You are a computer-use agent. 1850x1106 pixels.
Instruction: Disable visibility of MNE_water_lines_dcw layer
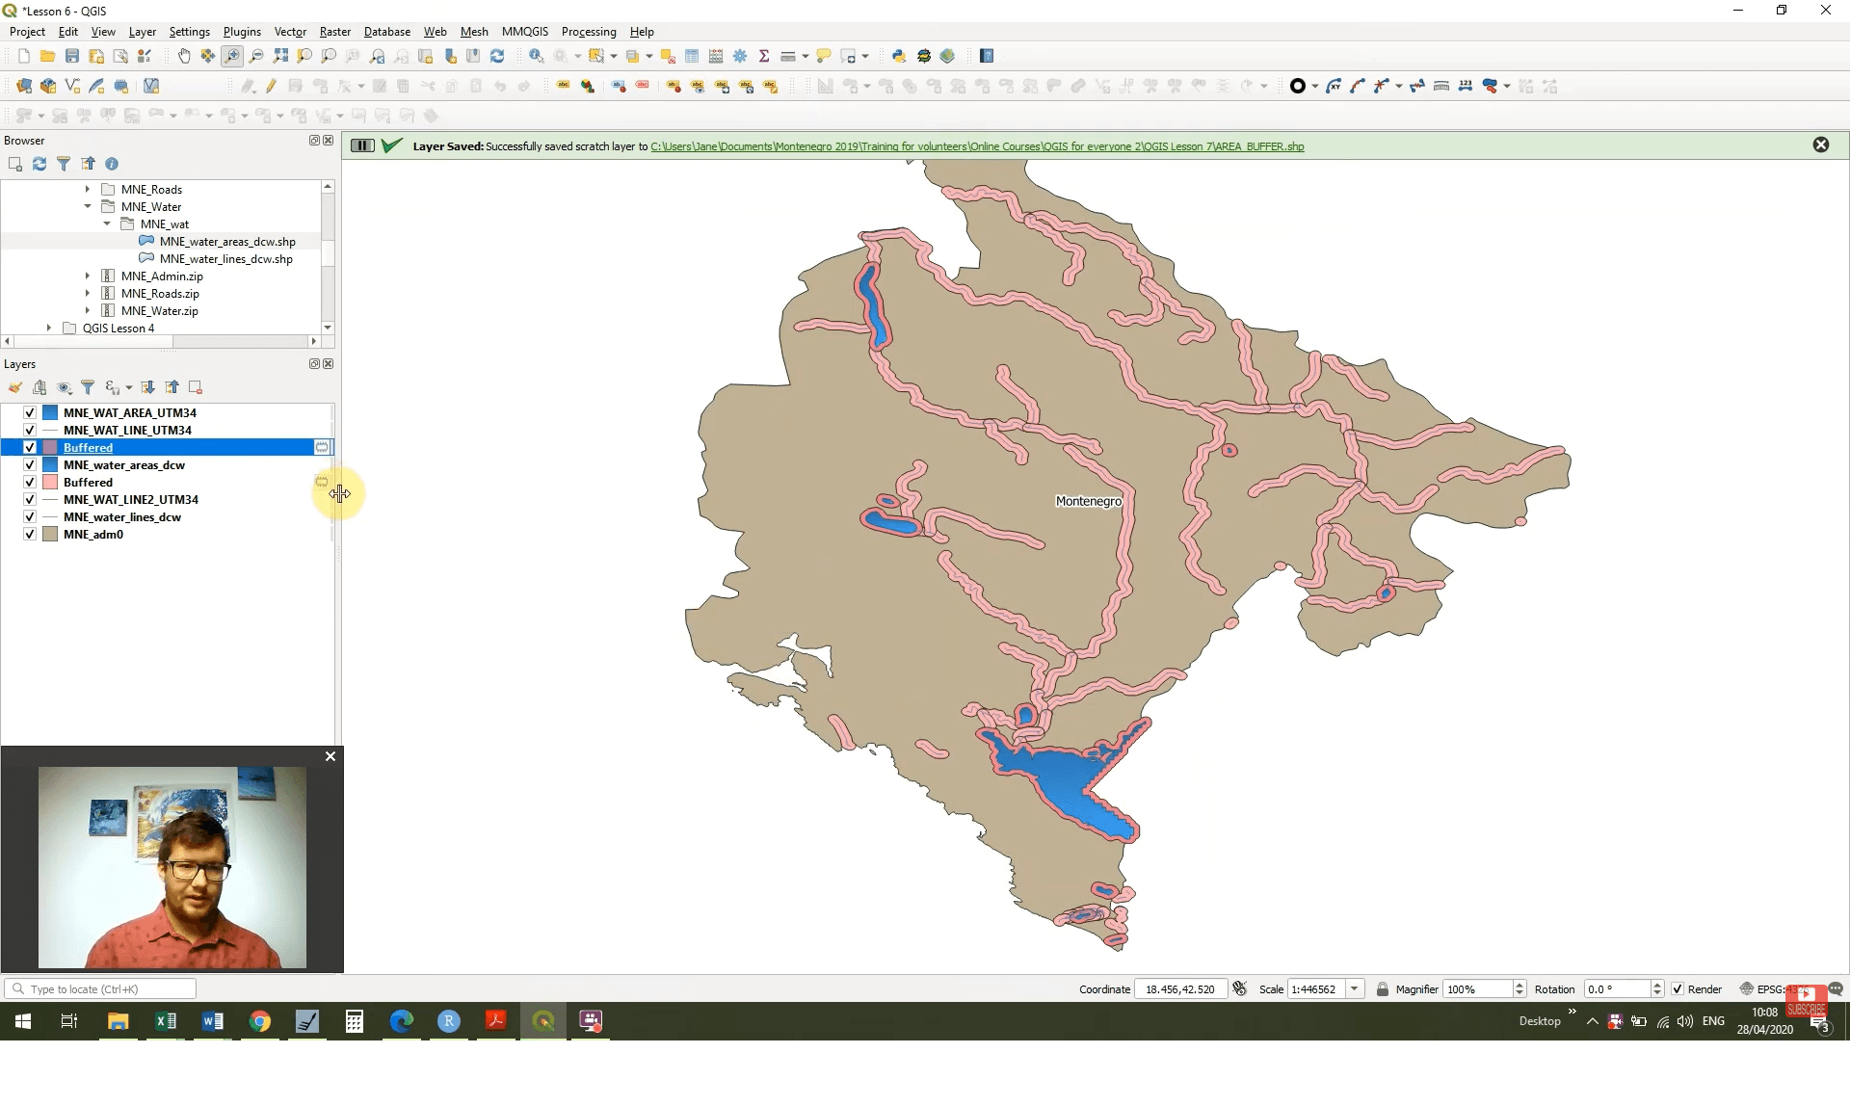(29, 517)
